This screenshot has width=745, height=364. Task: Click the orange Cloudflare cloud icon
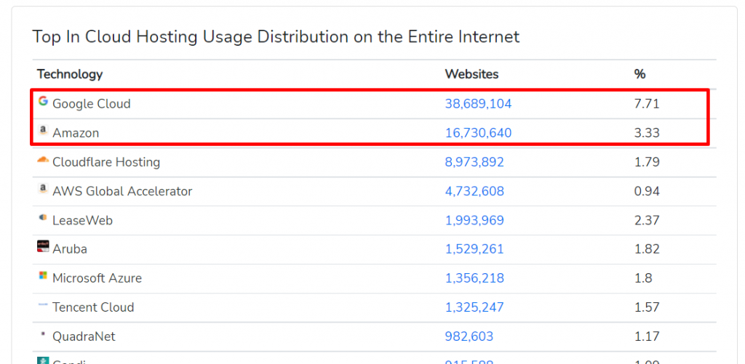[x=43, y=161]
